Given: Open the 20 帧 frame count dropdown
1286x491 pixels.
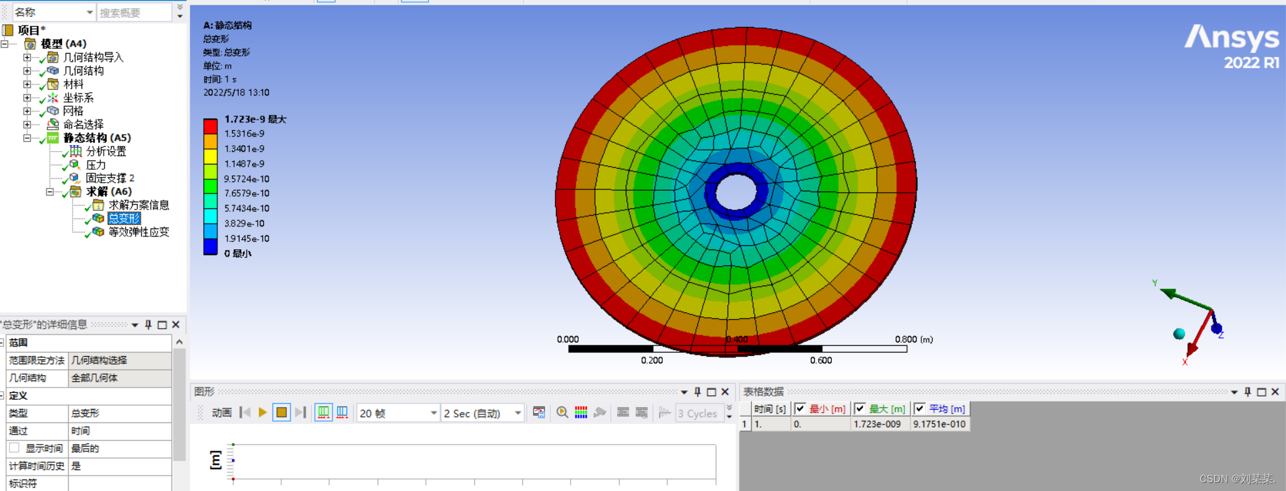Looking at the screenshot, I should [433, 413].
